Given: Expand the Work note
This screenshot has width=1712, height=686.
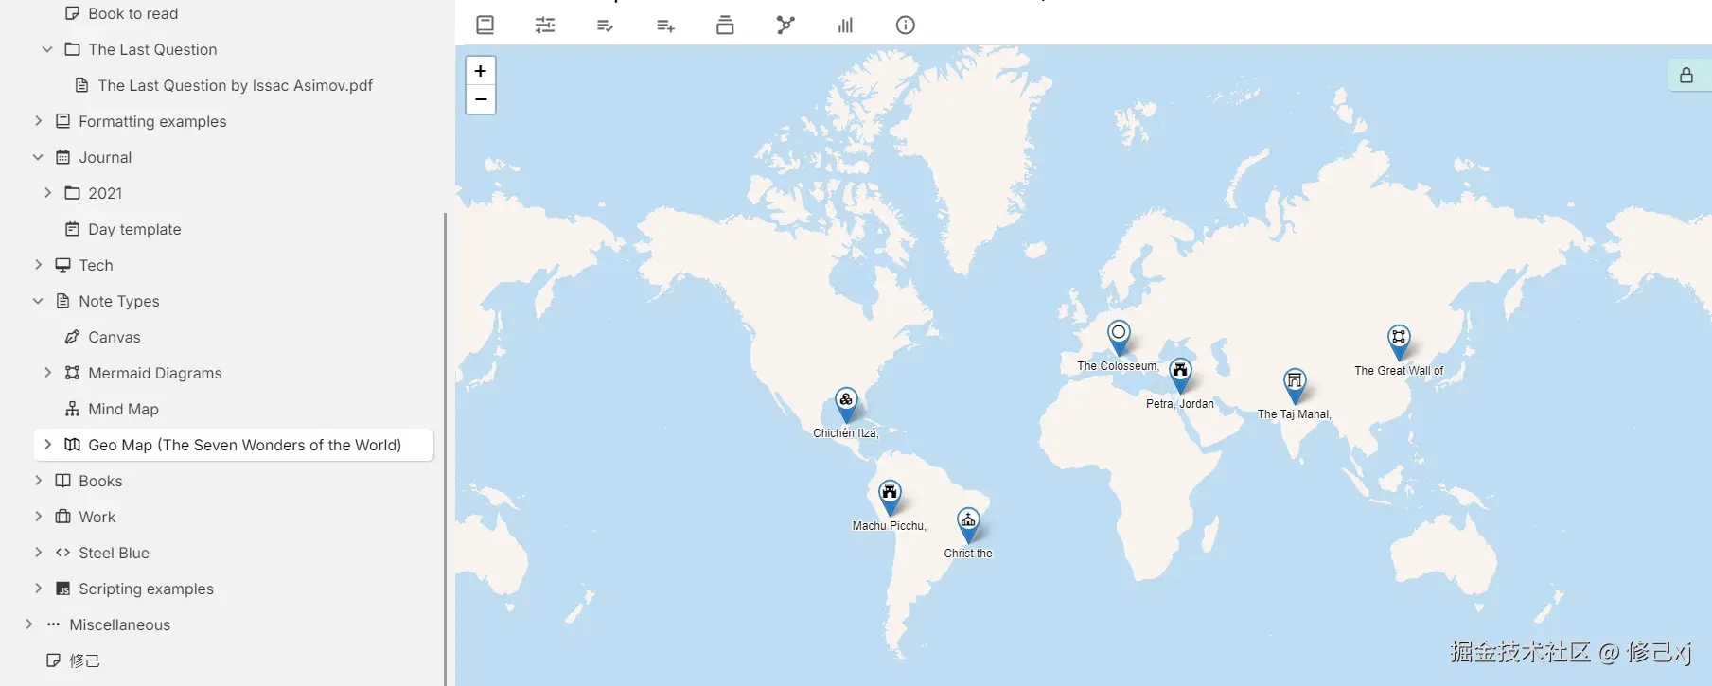Looking at the screenshot, I should (38, 517).
